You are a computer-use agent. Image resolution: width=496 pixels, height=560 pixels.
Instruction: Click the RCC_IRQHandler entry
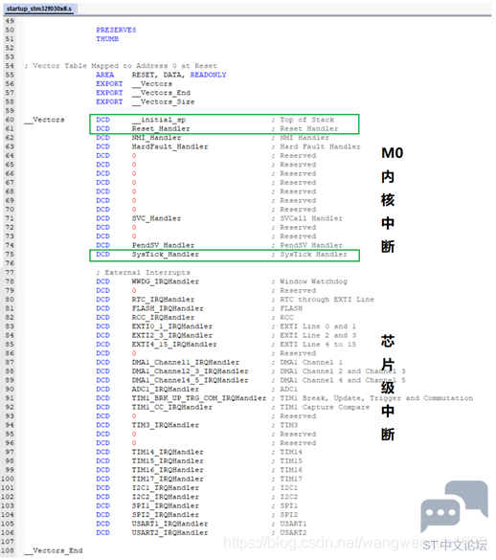click(164, 318)
